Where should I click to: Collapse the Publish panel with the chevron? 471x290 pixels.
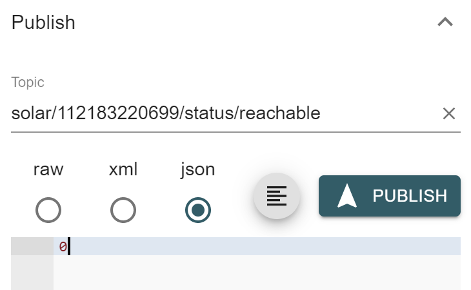[x=445, y=22]
